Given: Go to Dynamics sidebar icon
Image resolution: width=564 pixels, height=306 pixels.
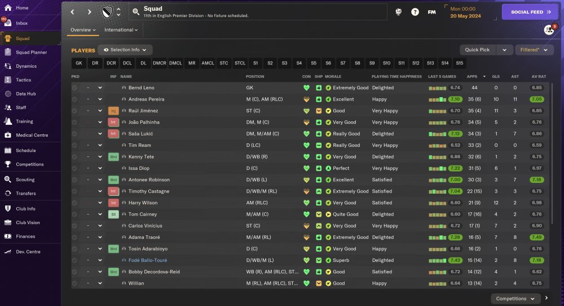Looking at the screenshot, I should click(x=8, y=66).
